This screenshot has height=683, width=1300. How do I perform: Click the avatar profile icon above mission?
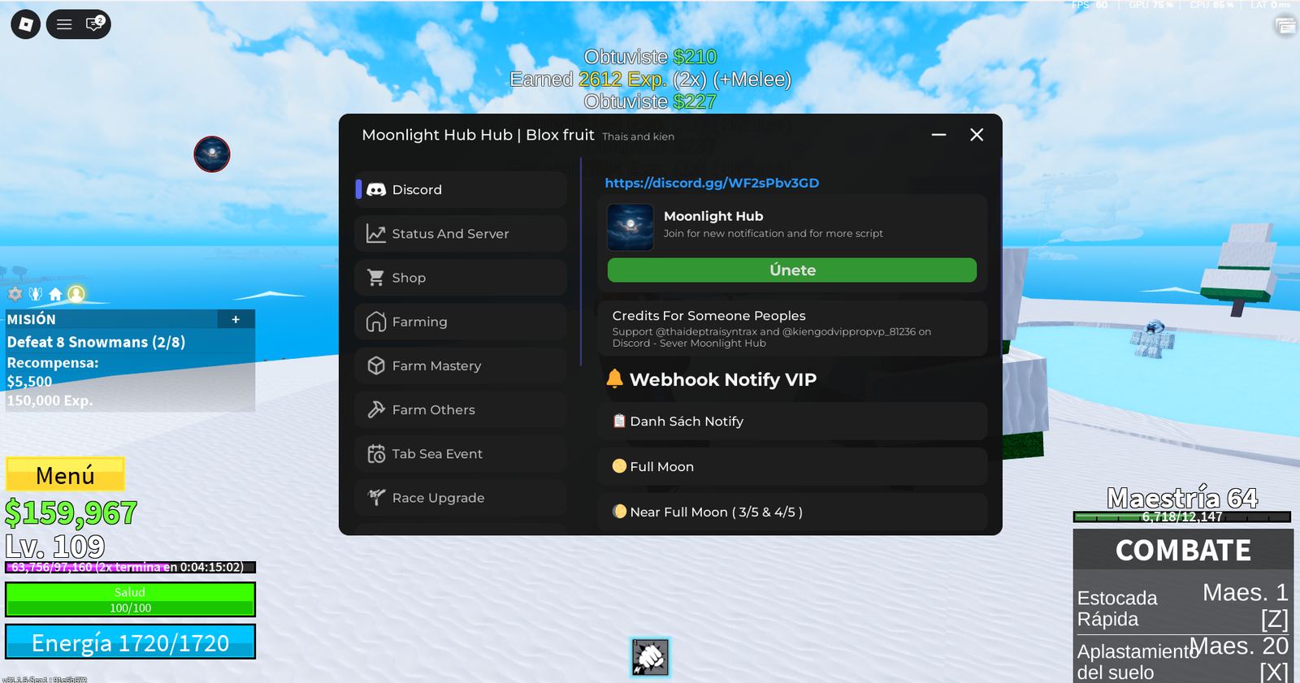76,294
